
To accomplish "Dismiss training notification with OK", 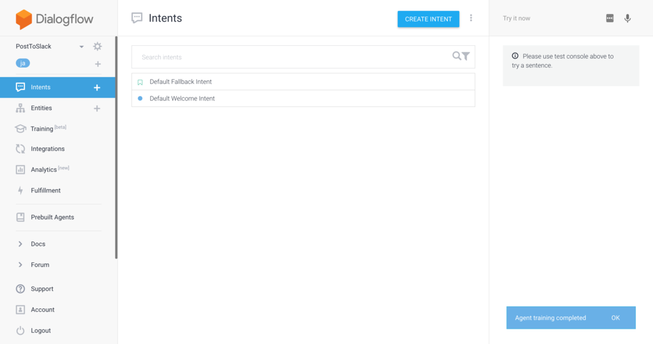I will click(x=615, y=318).
